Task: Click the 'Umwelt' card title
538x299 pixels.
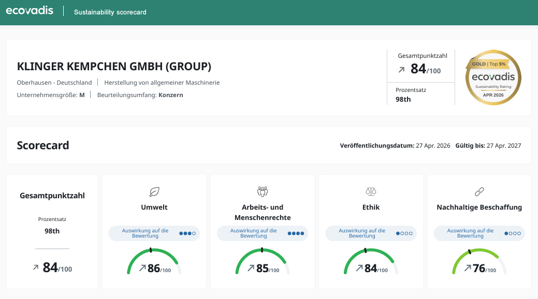Action: [154, 207]
